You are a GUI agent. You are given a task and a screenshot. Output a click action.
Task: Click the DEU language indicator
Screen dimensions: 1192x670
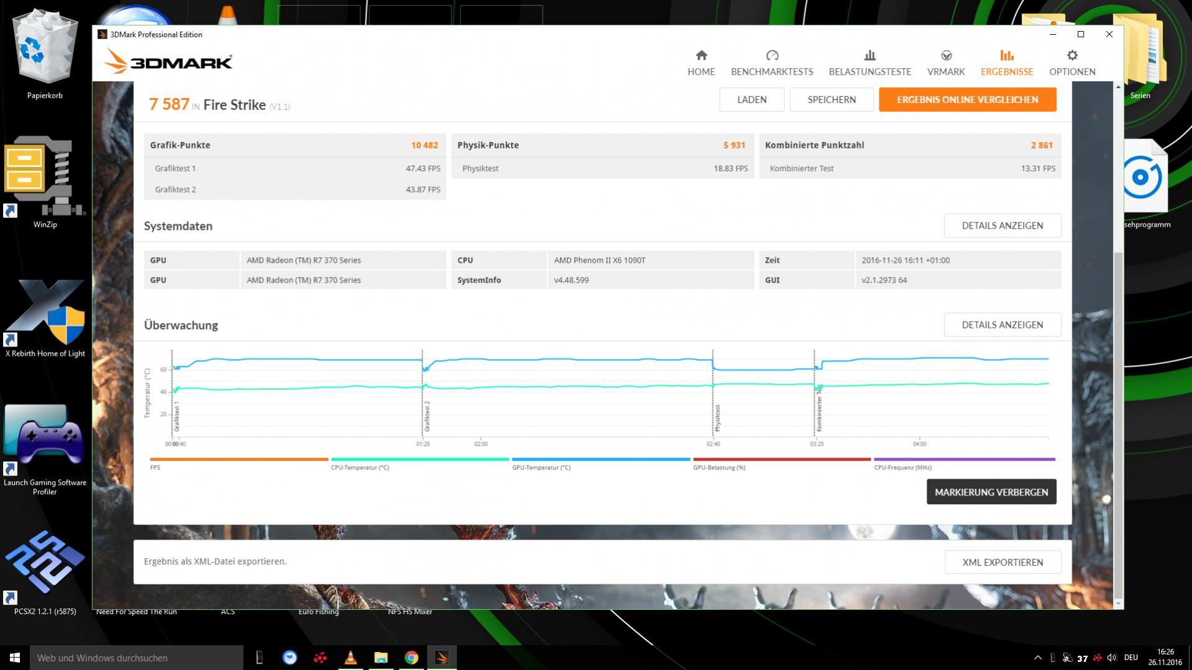click(x=1131, y=658)
